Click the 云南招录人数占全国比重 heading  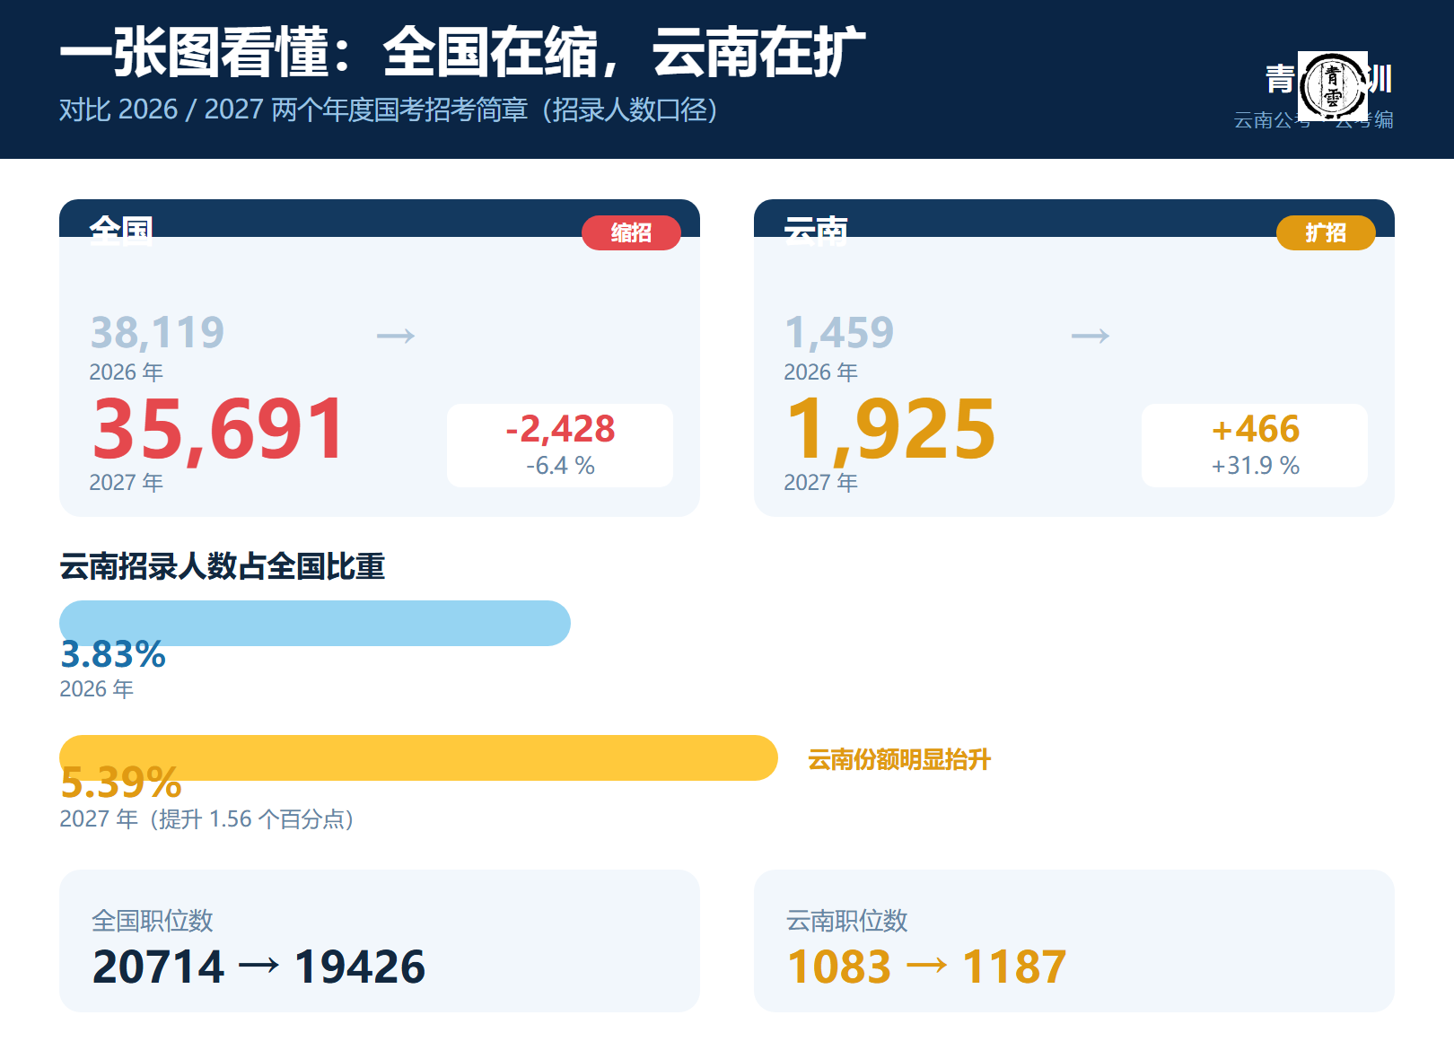(222, 566)
